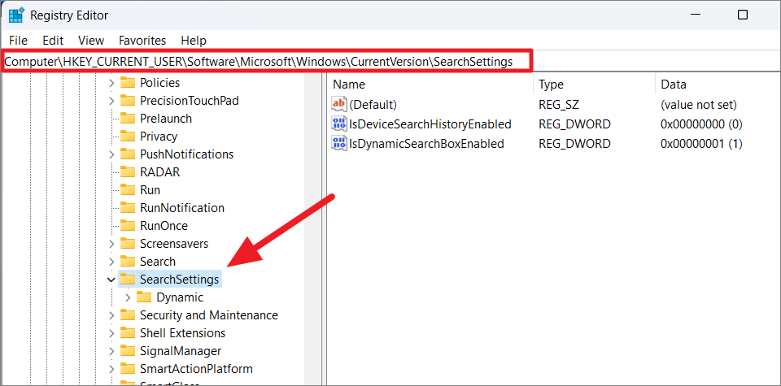
Task: Select the RADAR key label
Action: [160, 172]
